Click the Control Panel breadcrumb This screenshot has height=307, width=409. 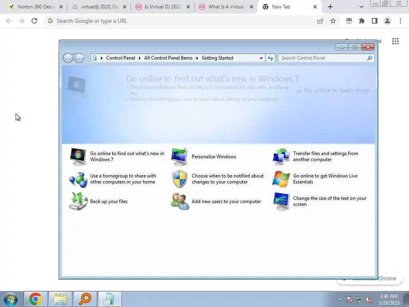pos(121,58)
